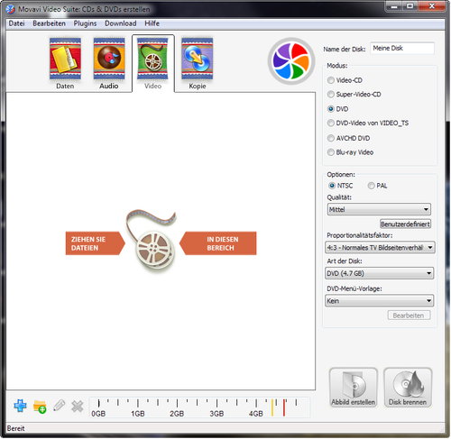Minimize the Movavi window
Image resolution: width=451 pixels, height=439 pixels.
tap(394, 6)
